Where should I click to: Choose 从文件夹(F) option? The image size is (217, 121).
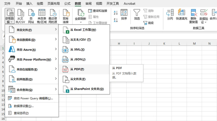click(84, 79)
